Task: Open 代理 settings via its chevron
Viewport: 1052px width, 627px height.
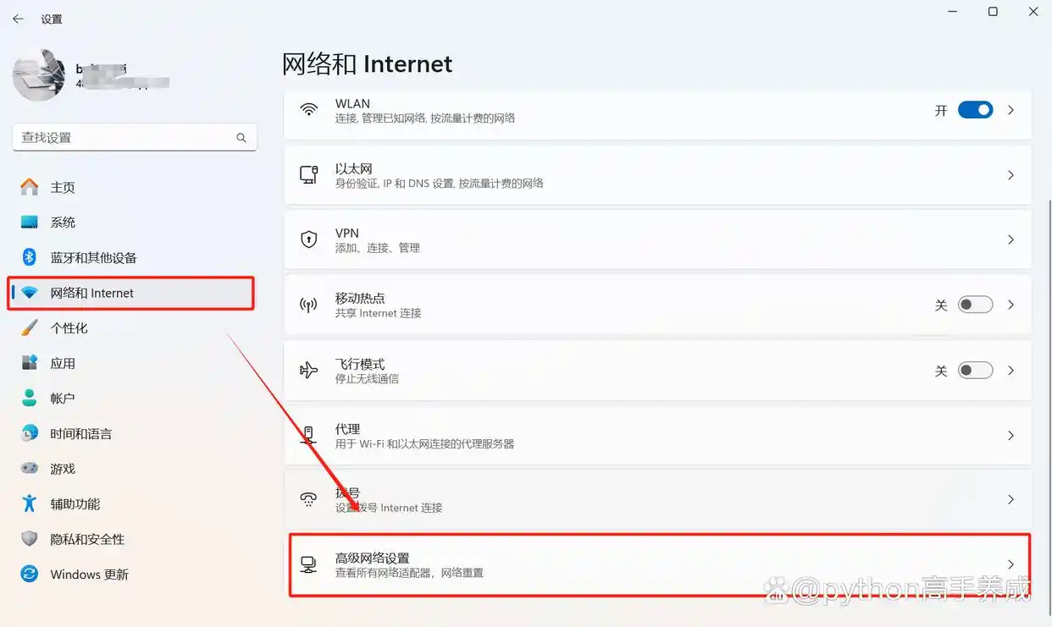Action: tap(1010, 435)
